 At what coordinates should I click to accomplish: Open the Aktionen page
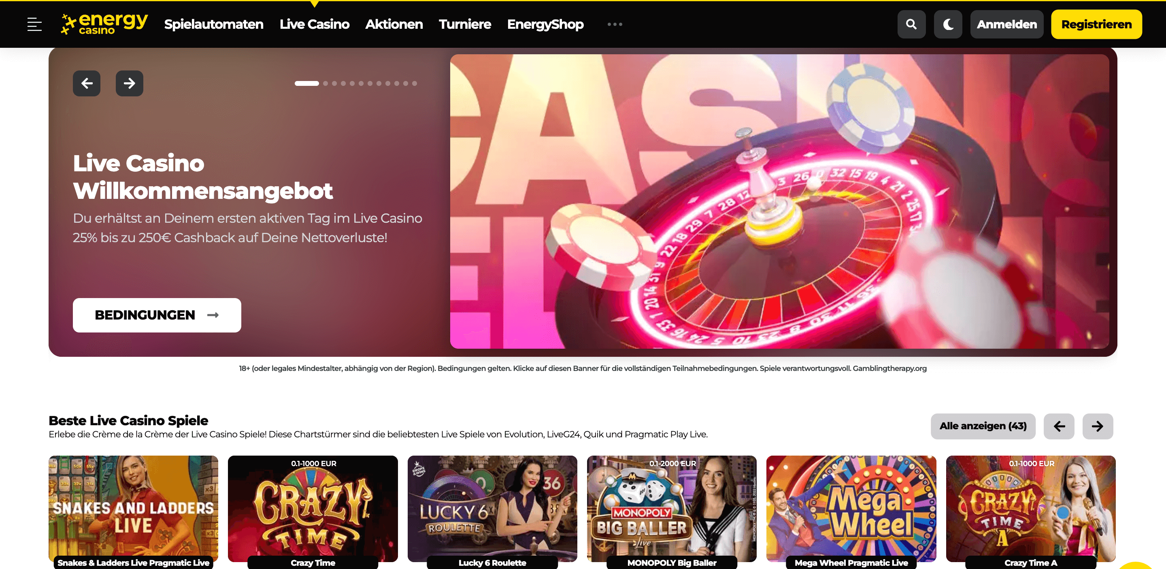[x=394, y=24]
